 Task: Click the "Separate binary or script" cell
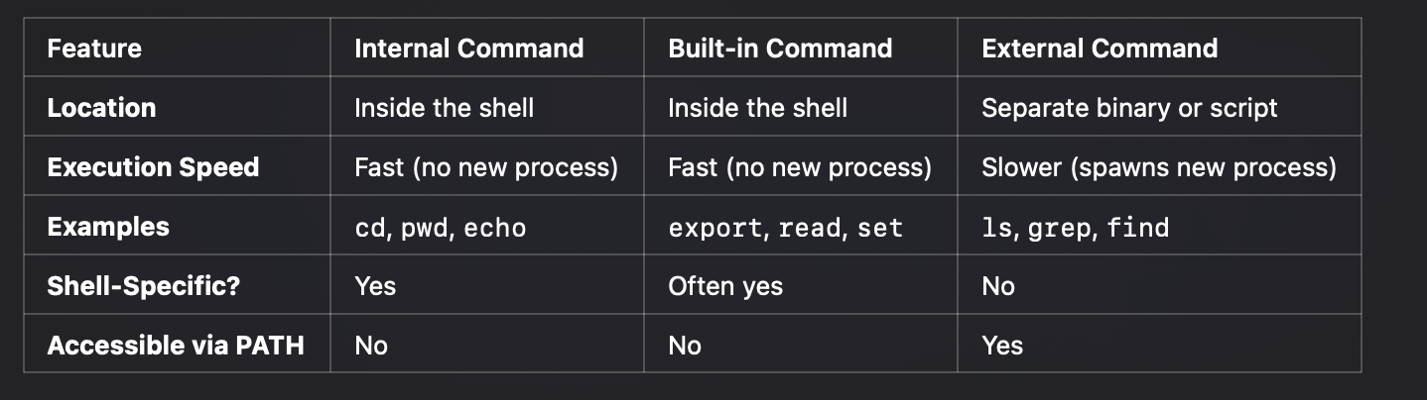pos(1129,108)
